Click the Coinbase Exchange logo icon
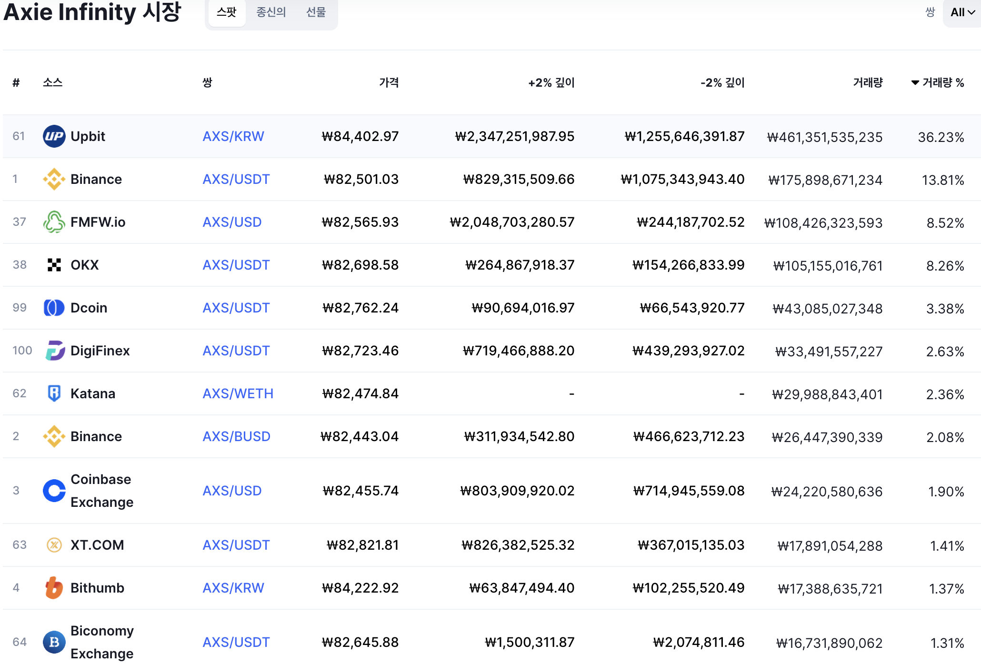Viewport: 981px width, 665px height. coord(54,491)
